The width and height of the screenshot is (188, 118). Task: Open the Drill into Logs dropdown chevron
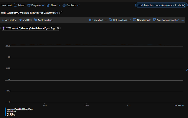(x=129, y=20)
